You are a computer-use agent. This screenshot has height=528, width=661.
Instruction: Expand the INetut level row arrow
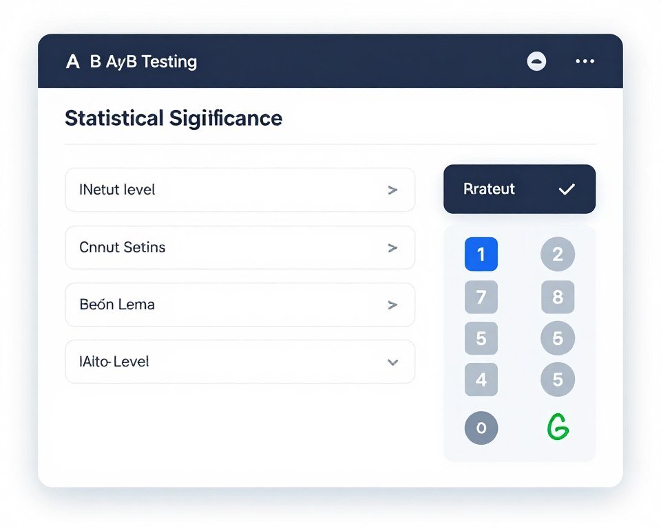tap(392, 190)
